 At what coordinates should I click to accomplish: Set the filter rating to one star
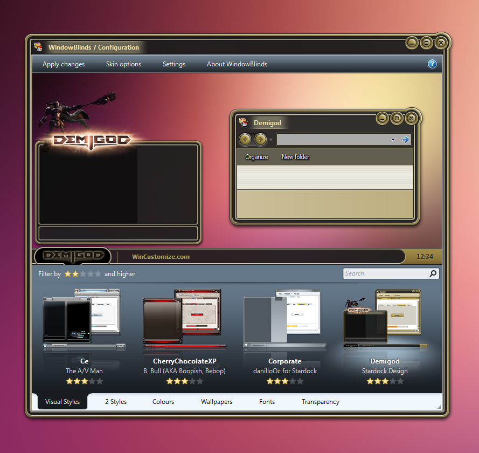click(x=68, y=274)
